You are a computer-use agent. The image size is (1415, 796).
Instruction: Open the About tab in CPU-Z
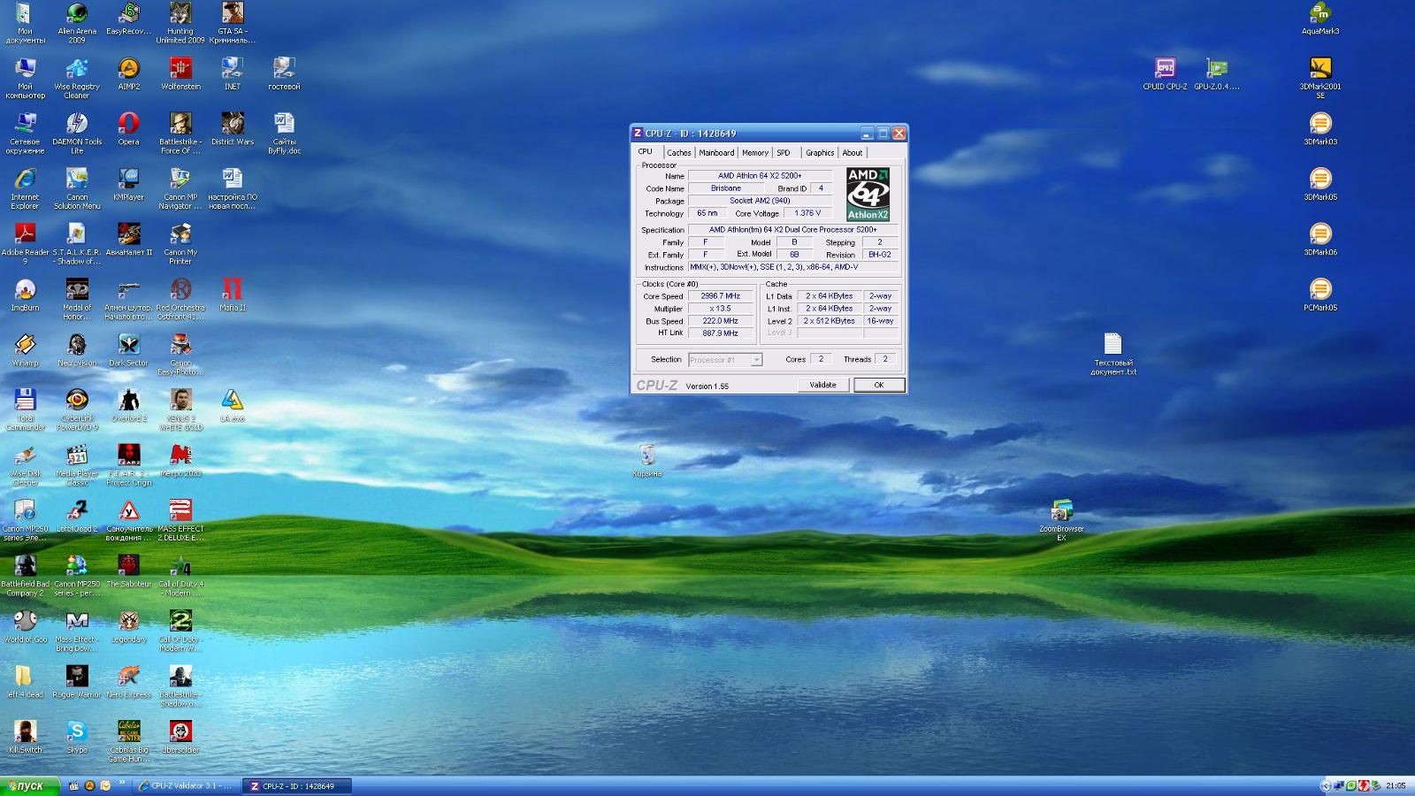pos(852,153)
